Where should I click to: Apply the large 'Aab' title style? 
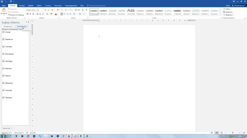[x=131, y=12]
